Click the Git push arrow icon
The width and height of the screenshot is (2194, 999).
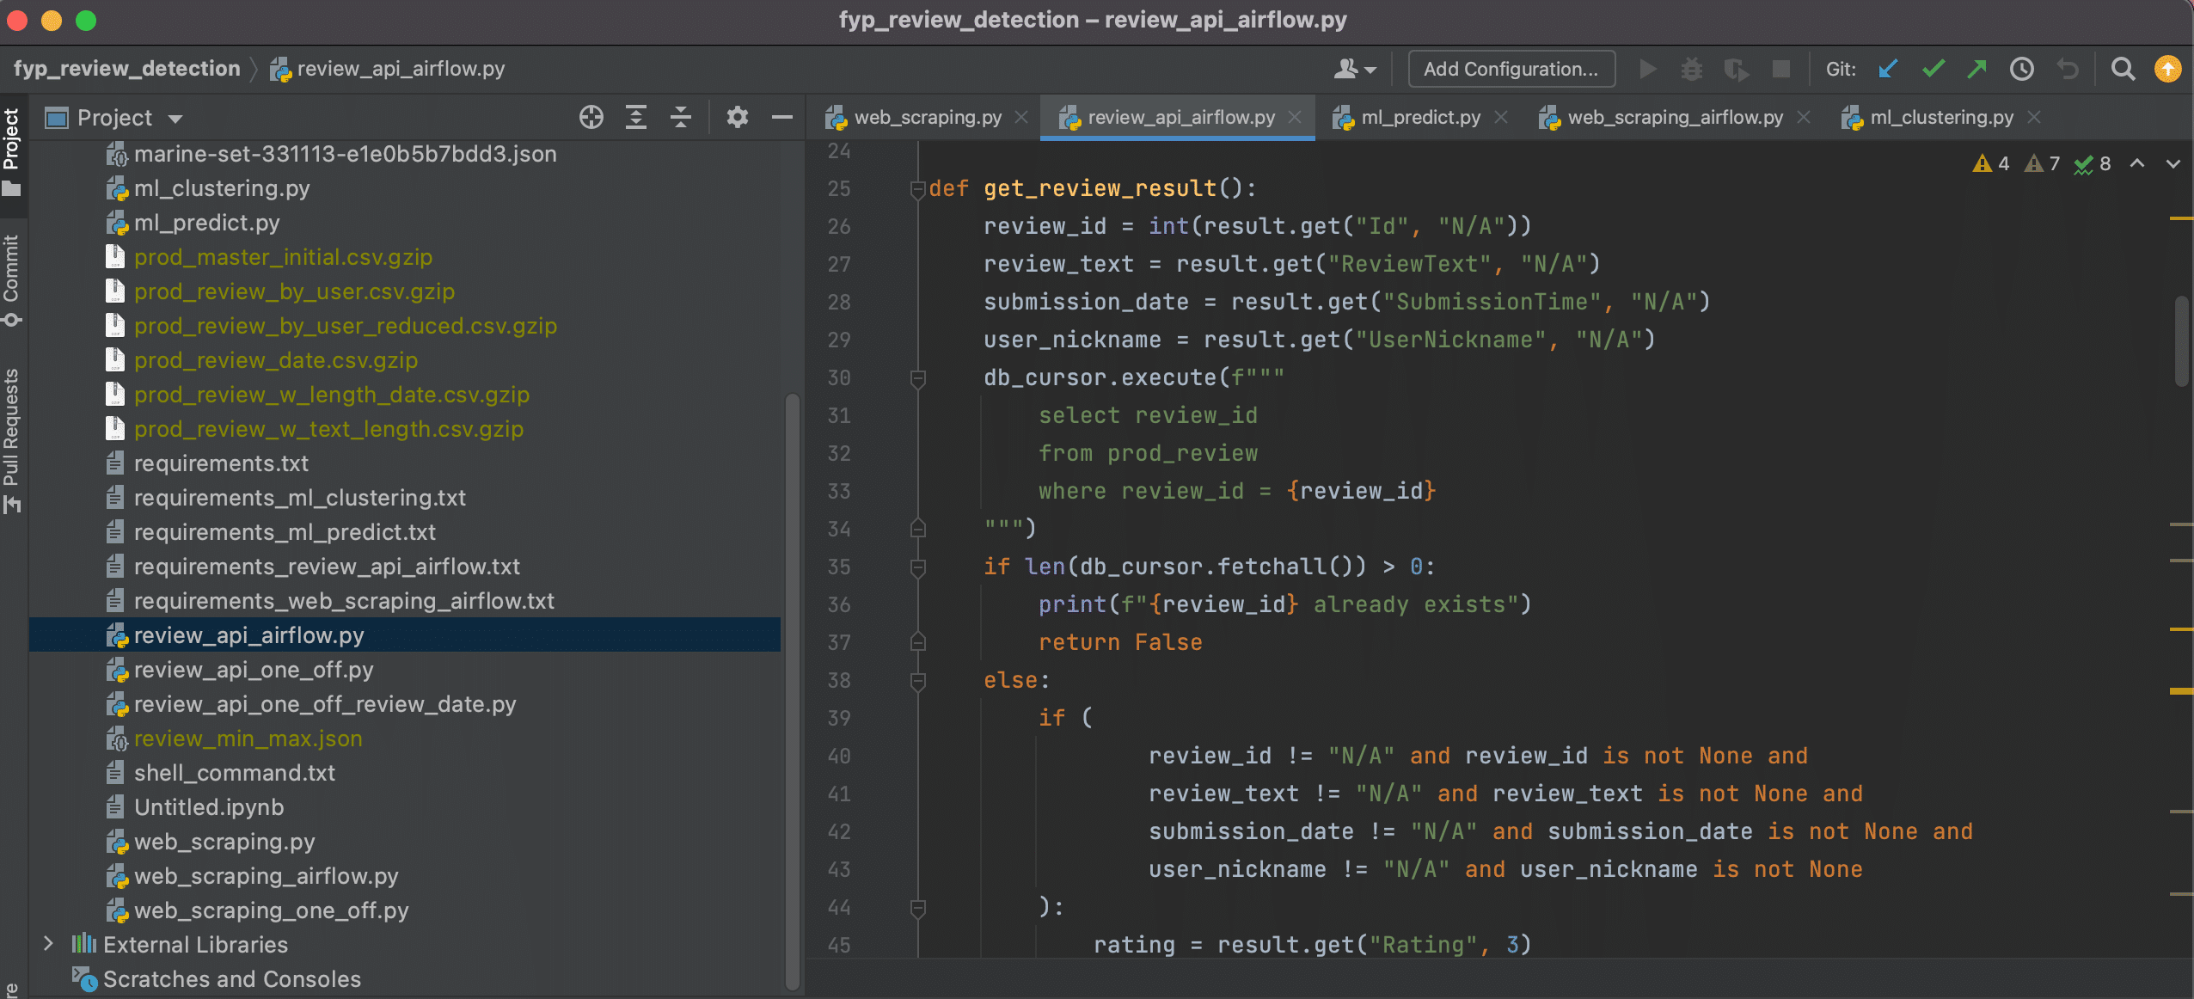pos(1977,69)
